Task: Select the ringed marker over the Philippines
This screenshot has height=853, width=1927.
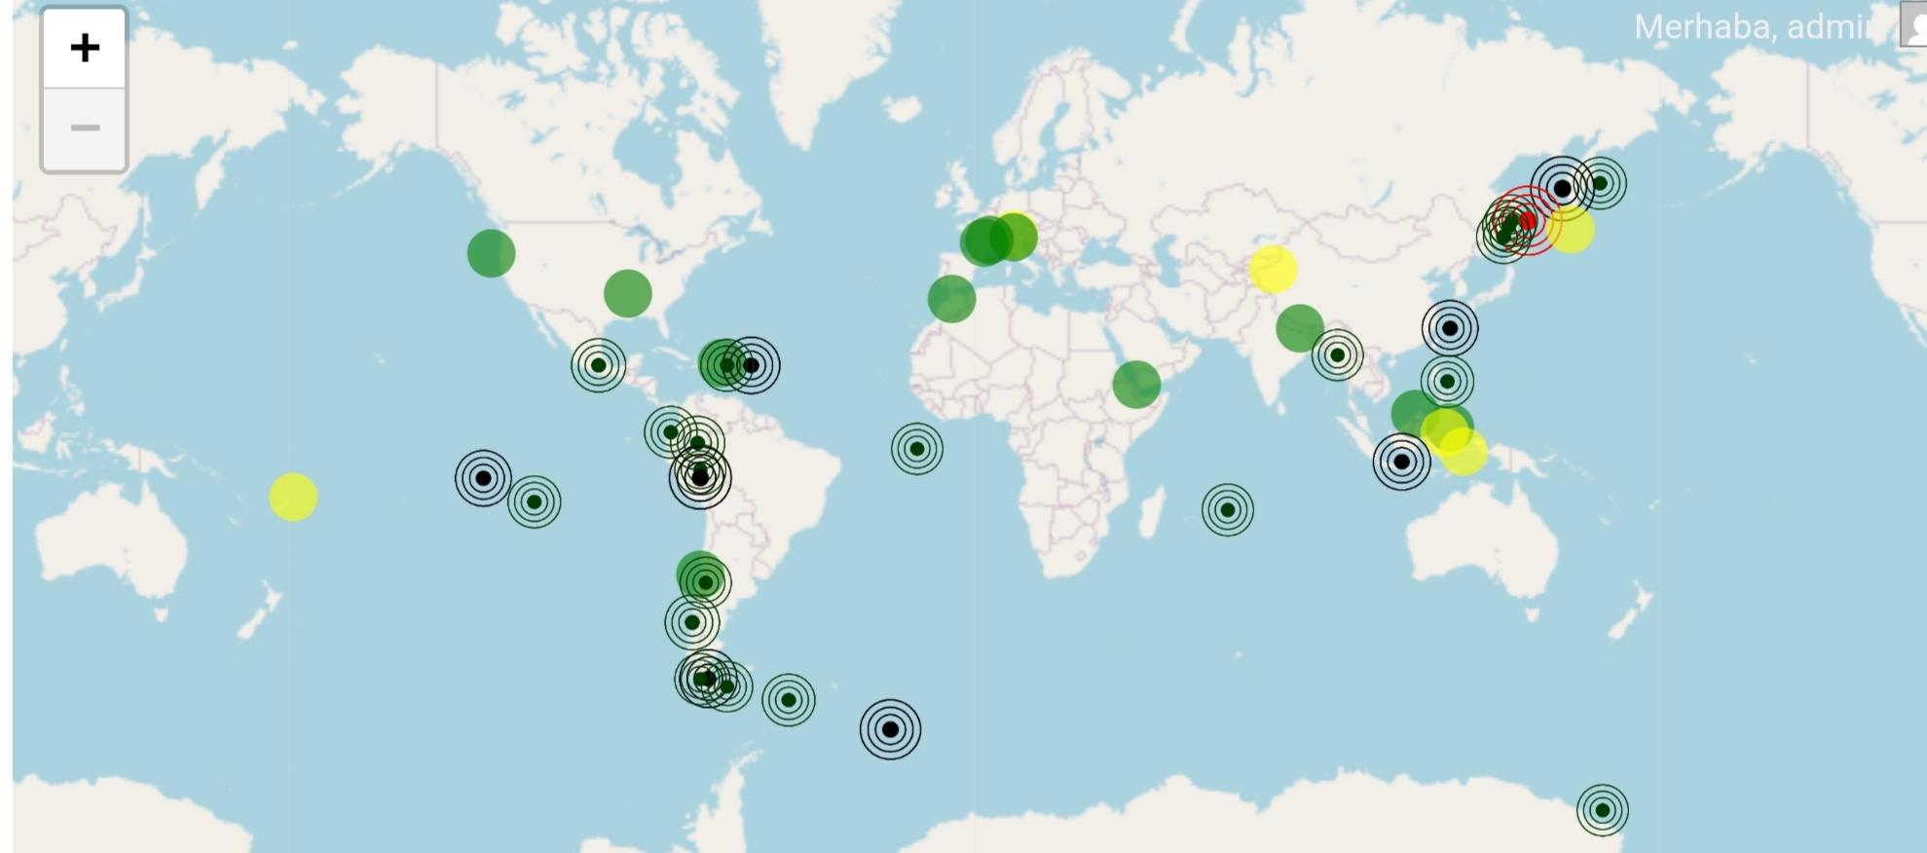Action: click(1447, 382)
